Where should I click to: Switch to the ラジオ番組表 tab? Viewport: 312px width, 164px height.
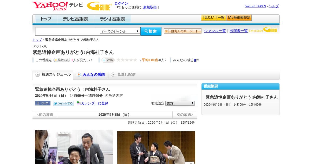click(112, 19)
